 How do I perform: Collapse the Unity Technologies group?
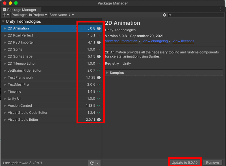tap(3, 22)
